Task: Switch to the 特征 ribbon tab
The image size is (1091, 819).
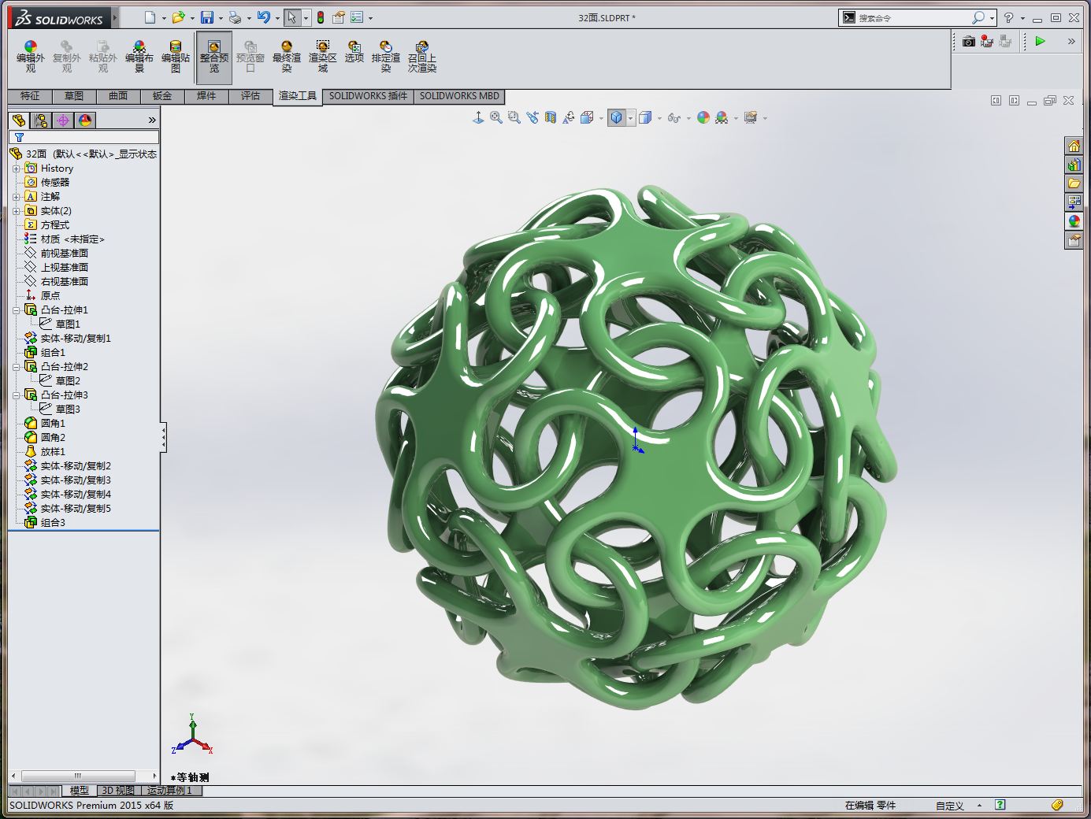Action: (30, 96)
